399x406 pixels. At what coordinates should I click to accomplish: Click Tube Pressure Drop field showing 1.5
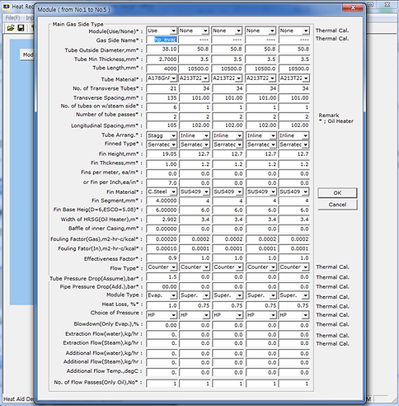coord(162,277)
